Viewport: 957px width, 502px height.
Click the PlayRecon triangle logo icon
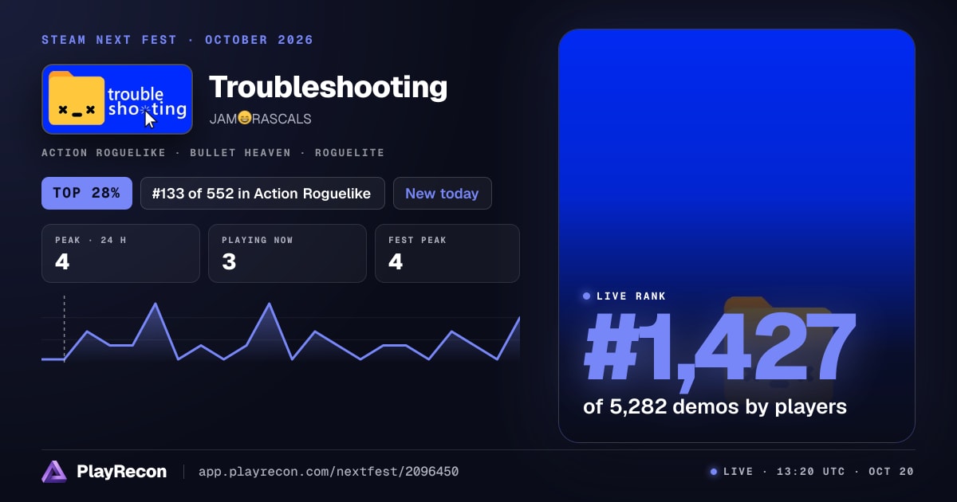coord(54,472)
